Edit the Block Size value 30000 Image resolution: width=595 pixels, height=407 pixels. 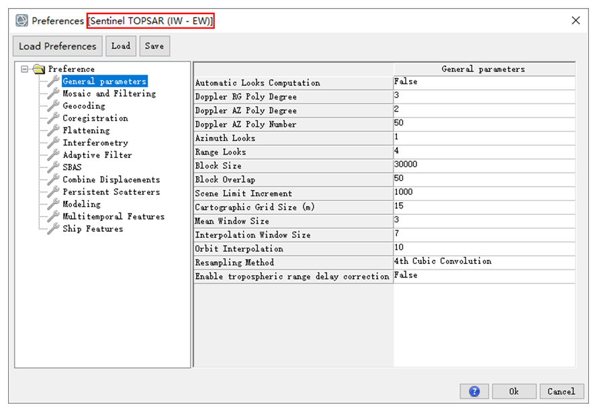[484, 165]
